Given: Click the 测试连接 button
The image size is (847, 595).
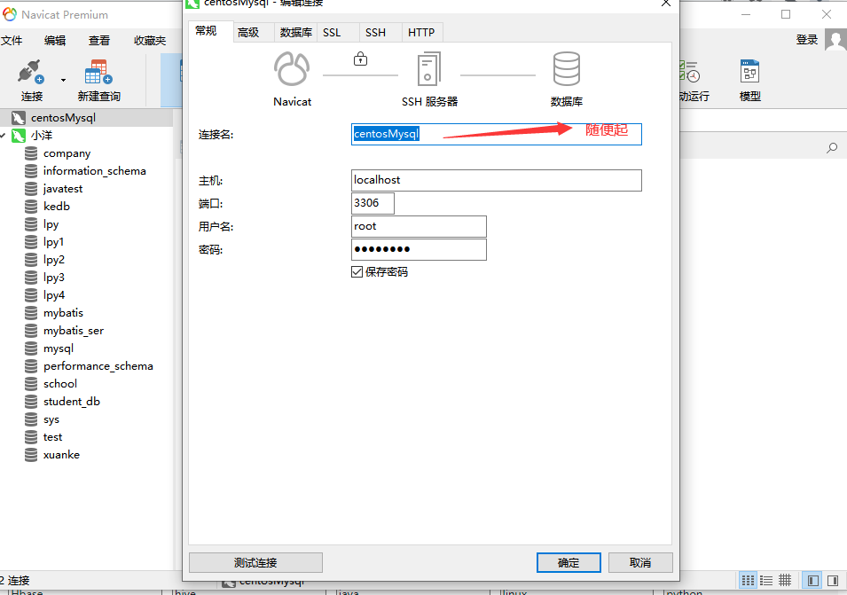Looking at the screenshot, I should click(x=255, y=562).
